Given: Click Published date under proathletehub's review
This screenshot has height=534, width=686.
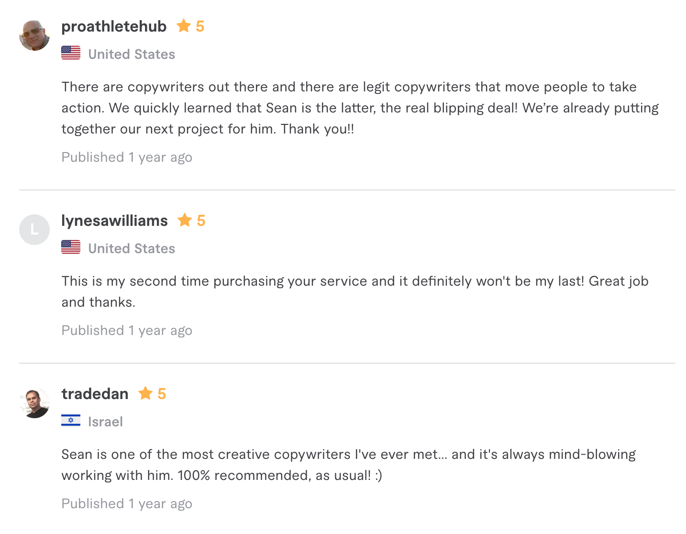Looking at the screenshot, I should tap(127, 157).
